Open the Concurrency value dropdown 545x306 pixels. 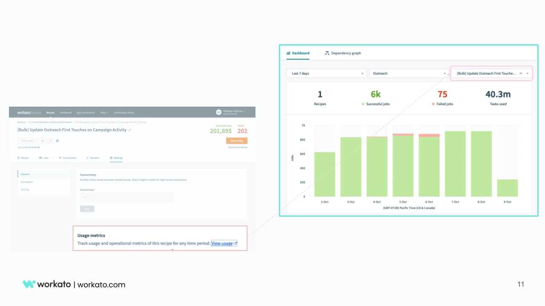tap(127, 197)
